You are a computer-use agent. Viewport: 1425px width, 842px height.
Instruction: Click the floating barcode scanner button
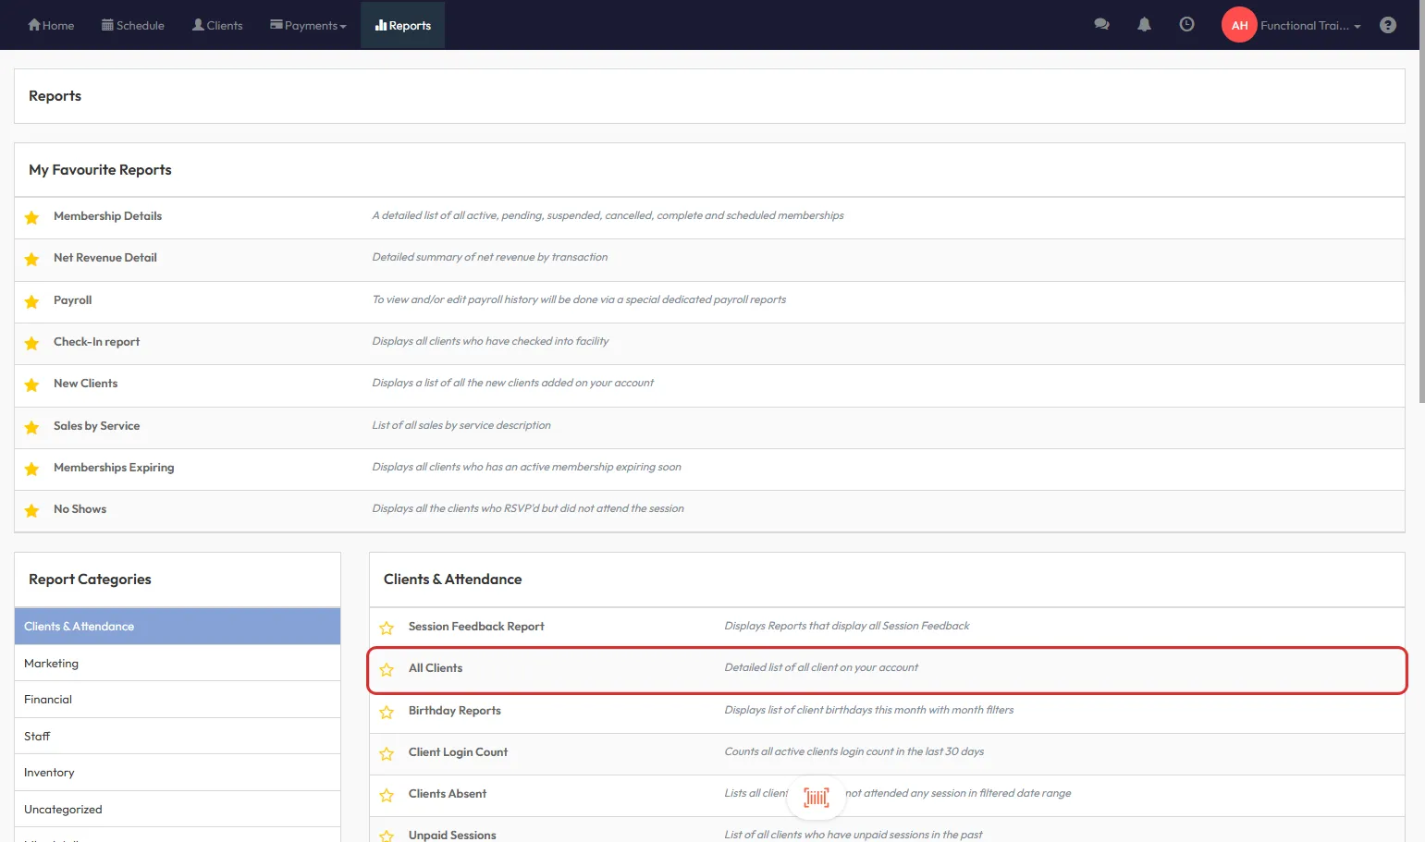click(816, 797)
